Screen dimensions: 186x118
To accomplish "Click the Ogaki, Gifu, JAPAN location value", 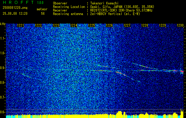I will coord(122,7).
